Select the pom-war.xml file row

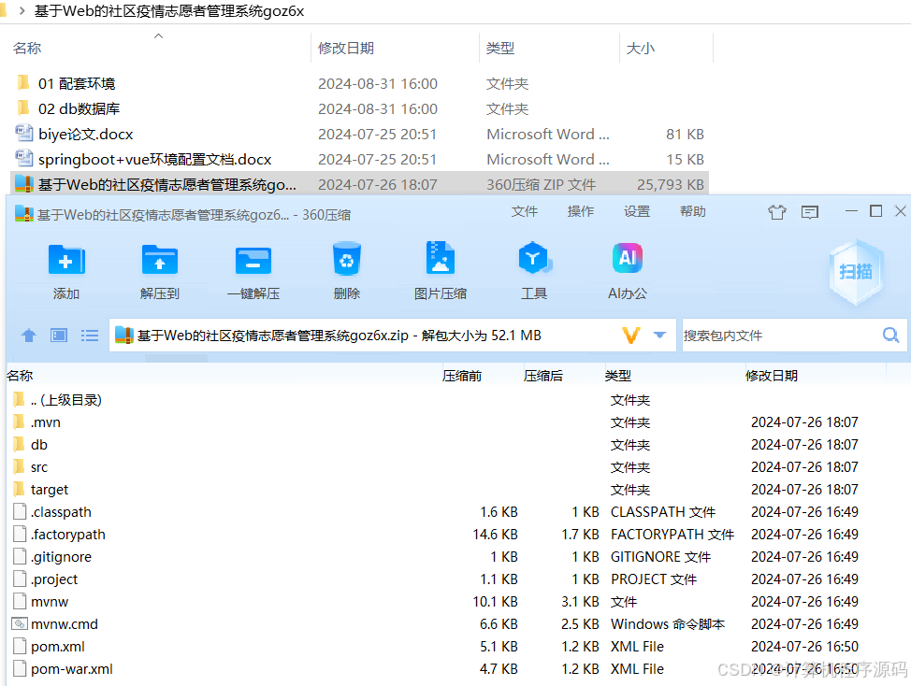(447, 668)
